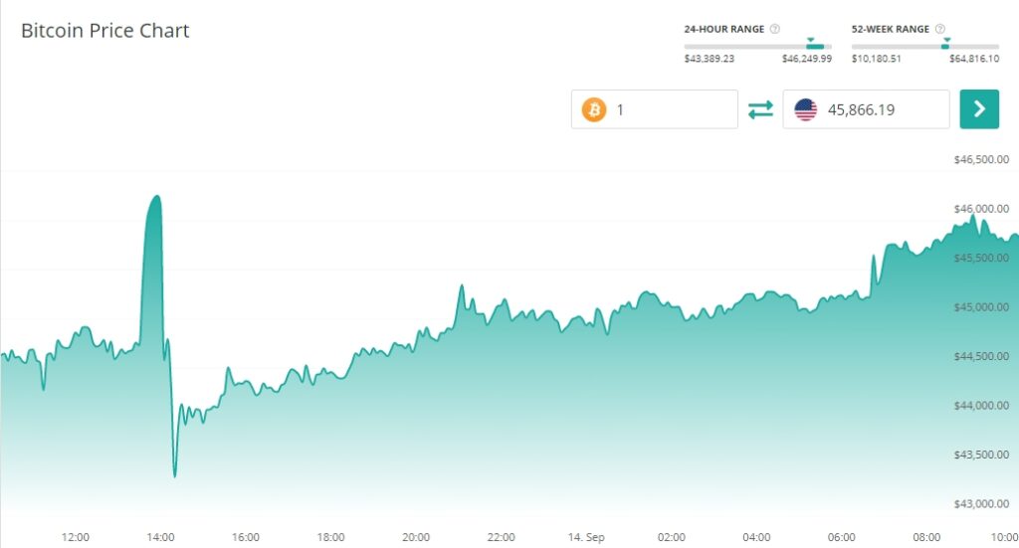The image size is (1019, 548).
Task: Click the 24-hour high value $46,249.99
Action: coord(806,59)
